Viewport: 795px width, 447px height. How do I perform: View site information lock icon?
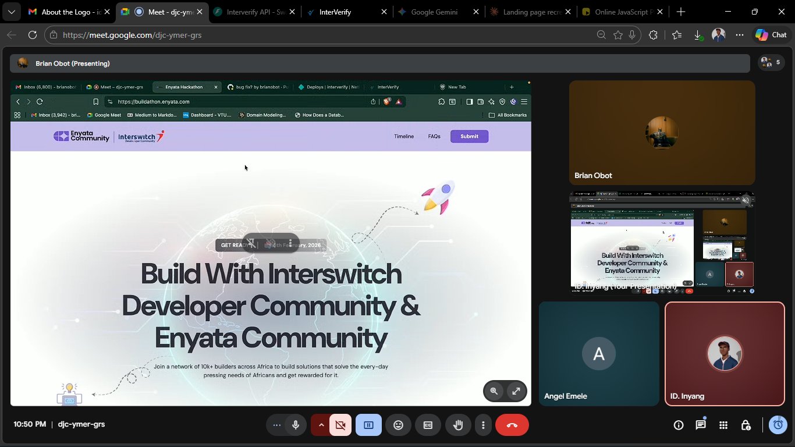pyautogui.click(x=54, y=35)
